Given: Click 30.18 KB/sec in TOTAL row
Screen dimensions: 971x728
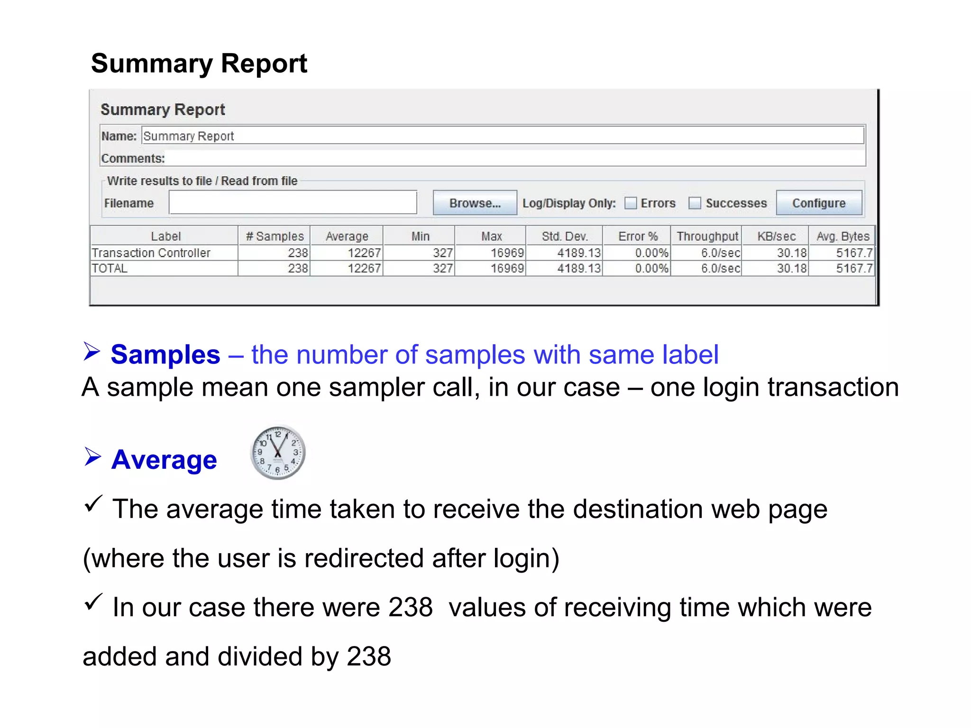Looking at the screenshot, I should (x=792, y=268).
